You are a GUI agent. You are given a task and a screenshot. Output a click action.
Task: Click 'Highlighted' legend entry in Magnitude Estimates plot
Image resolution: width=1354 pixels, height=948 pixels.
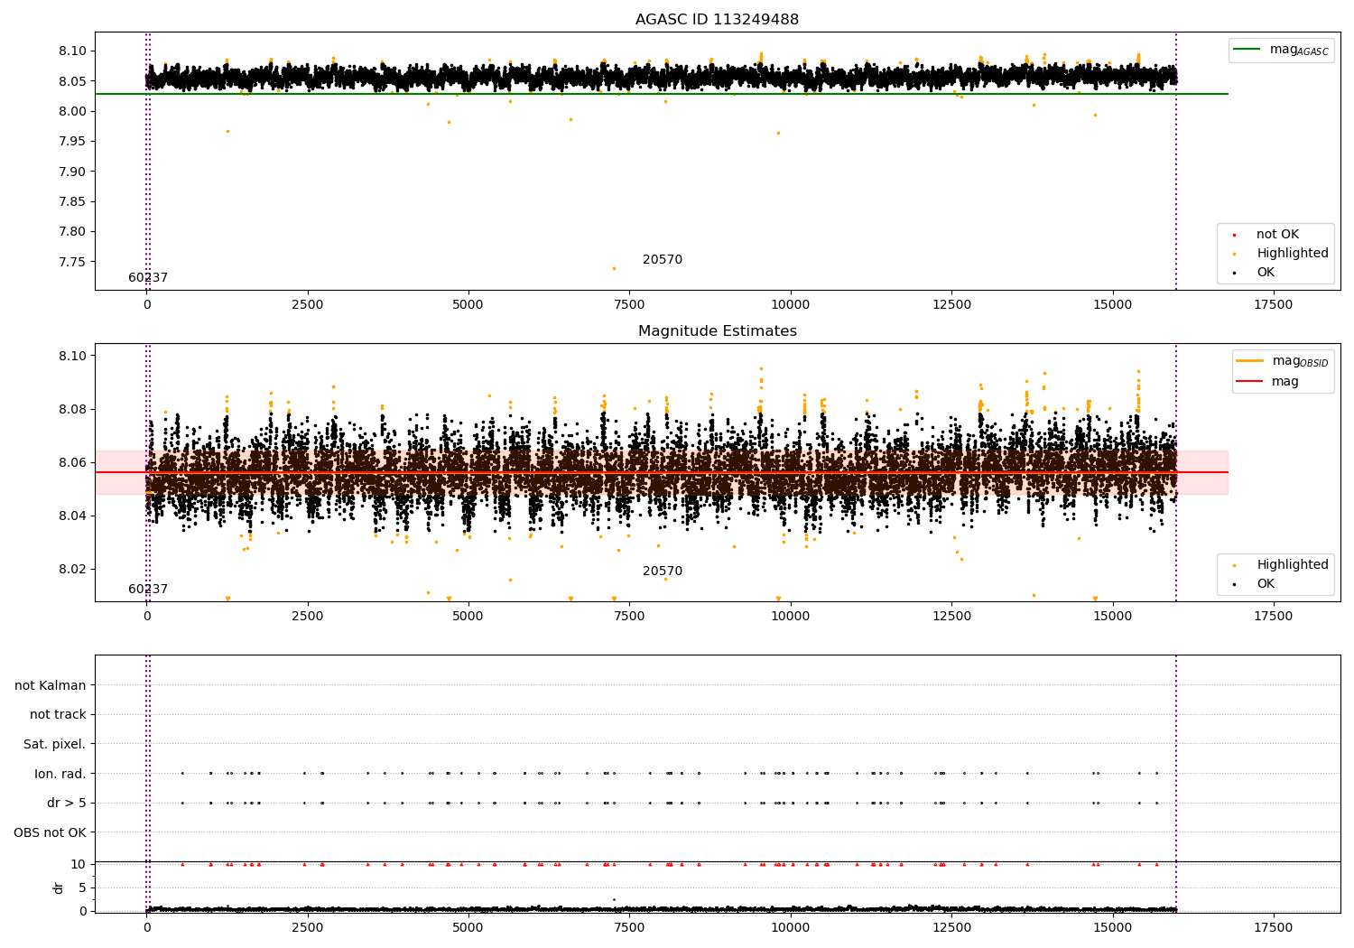point(1292,565)
